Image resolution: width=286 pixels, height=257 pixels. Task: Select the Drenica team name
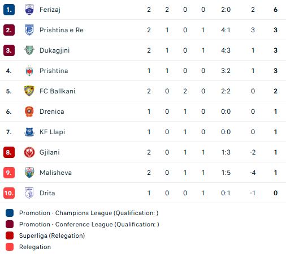(x=52, y=112)
